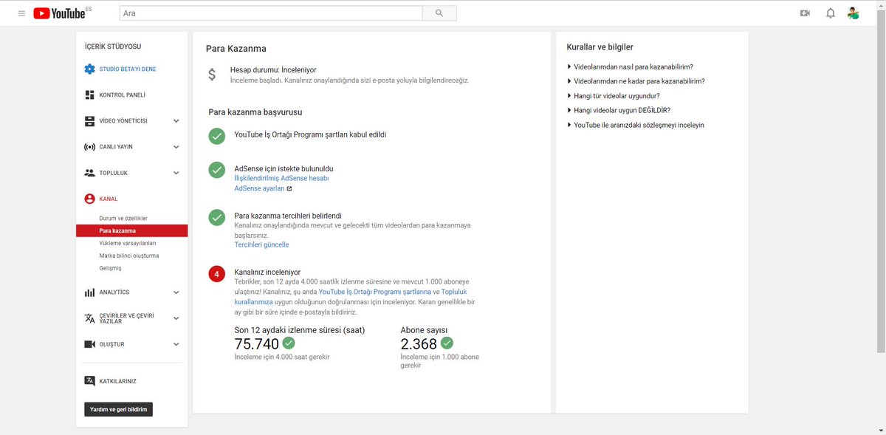This screenshot has height=435, width=886.
Task: Click 'Kurallar ve bilgiler' heading
Action: pos(600,47)
